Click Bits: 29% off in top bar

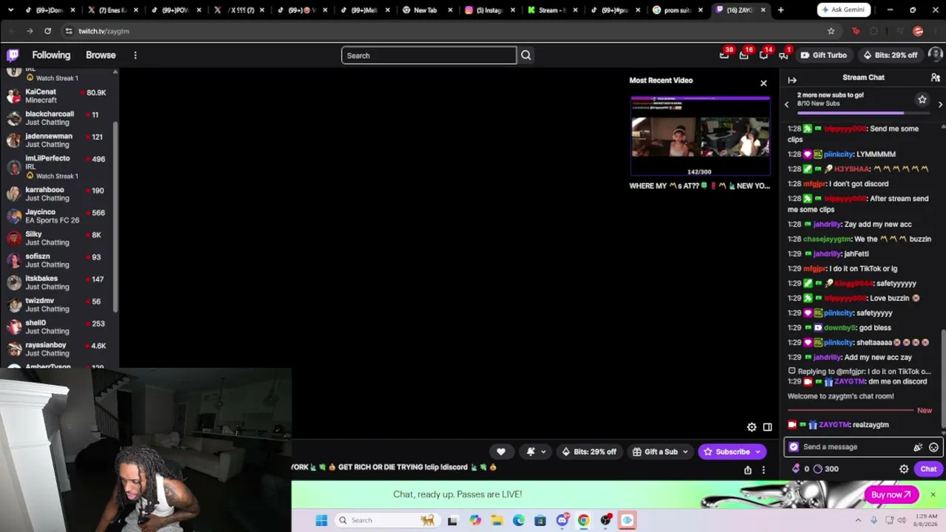[890, 55]
